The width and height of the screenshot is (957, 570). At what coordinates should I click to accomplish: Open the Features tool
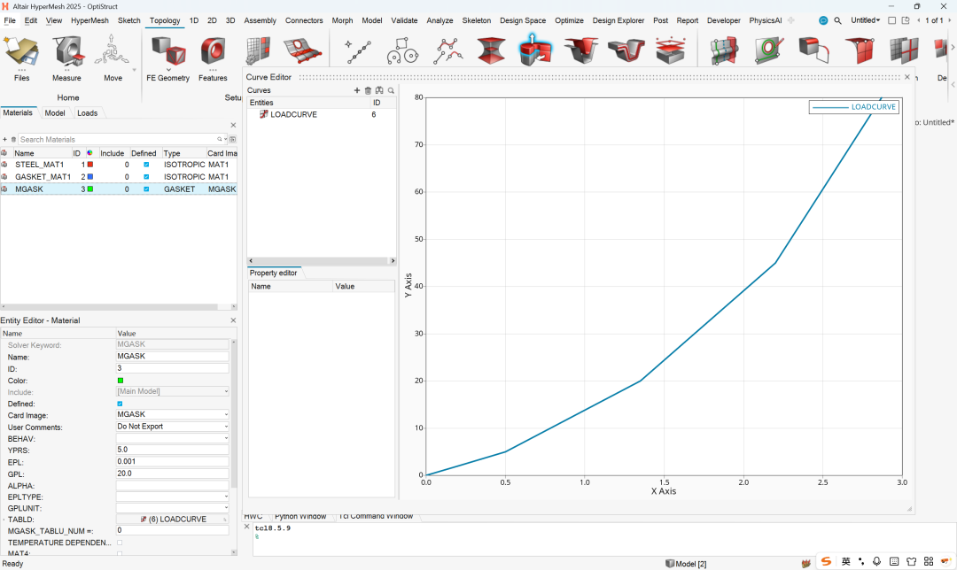[213, 53]
